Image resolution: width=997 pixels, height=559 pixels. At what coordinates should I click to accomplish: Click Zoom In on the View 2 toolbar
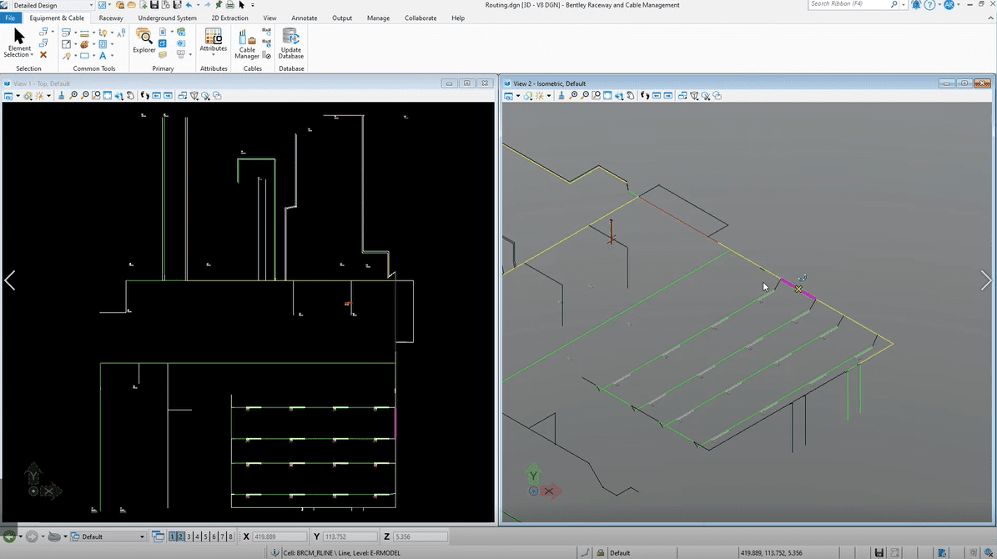572,96
